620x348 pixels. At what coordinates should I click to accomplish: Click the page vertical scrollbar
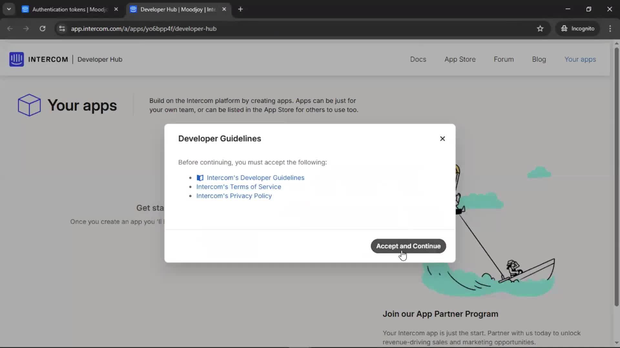[616, 177]
